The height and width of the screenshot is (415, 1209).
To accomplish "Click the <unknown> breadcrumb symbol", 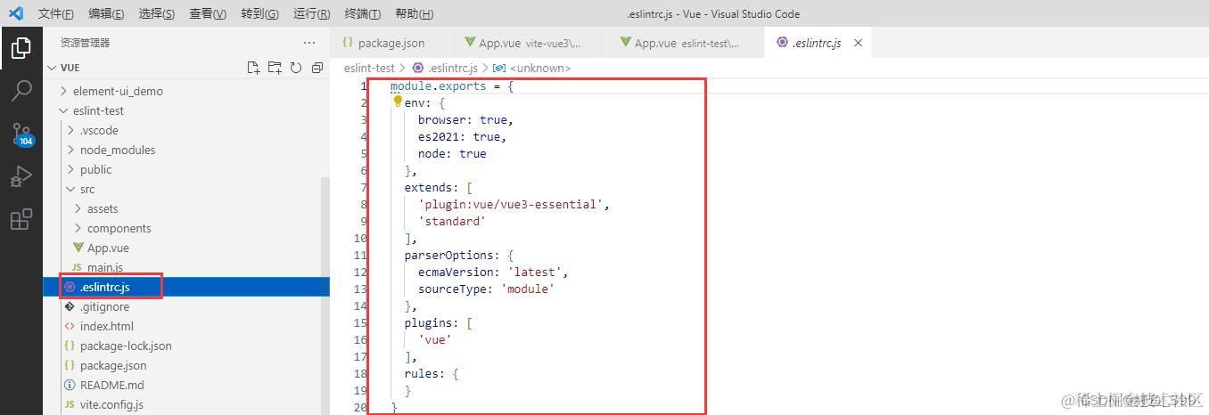I will [x=531, y=68].
